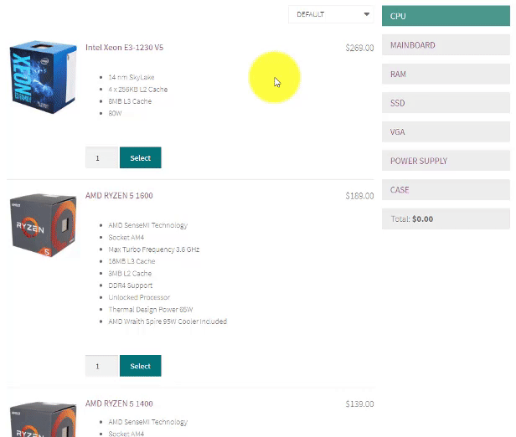
Task: Focus quantity field for RYZEN 5 1600
Action: [101, 366]
